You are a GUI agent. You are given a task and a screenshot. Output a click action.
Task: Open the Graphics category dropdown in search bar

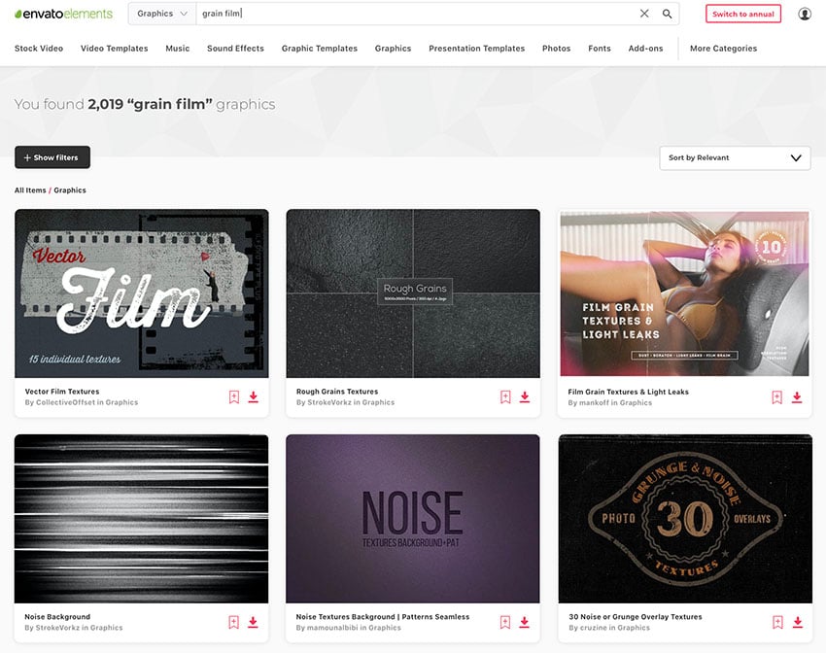[x=163, y=14]
